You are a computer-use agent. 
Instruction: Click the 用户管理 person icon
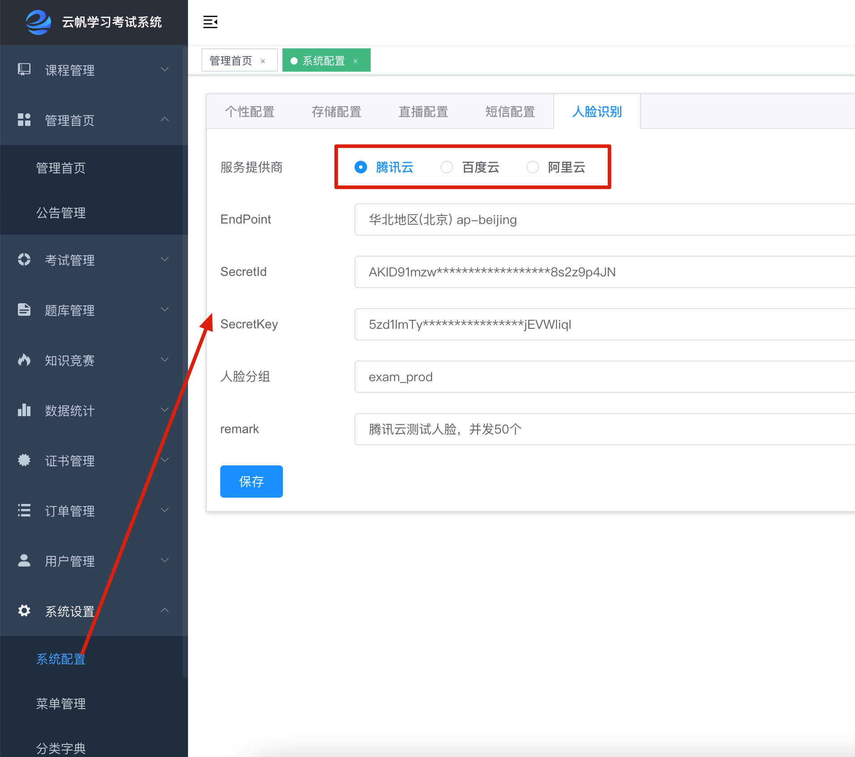[x=24, y=560]
